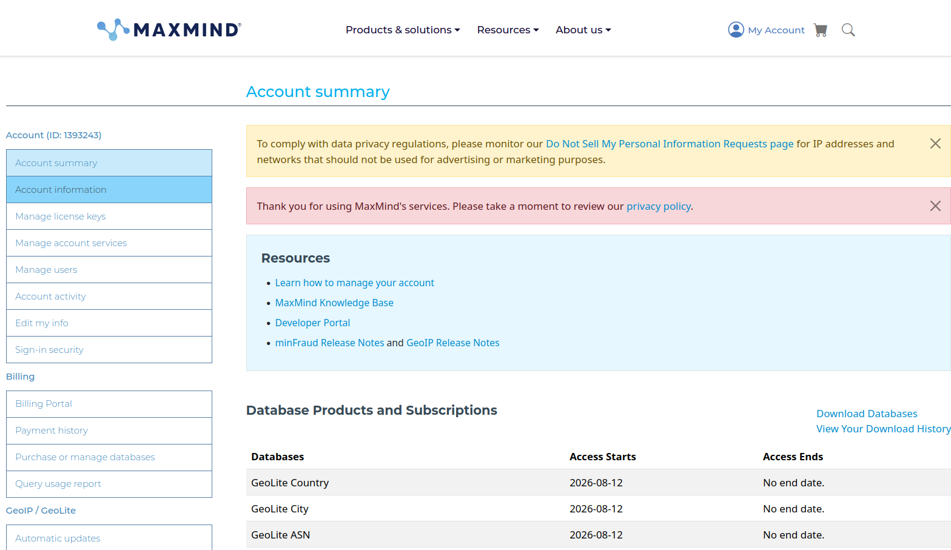Viewport: 951px width, 550px height.
Task: Follow Do Not Sell My Personal Information link
Action: [670, 144]
